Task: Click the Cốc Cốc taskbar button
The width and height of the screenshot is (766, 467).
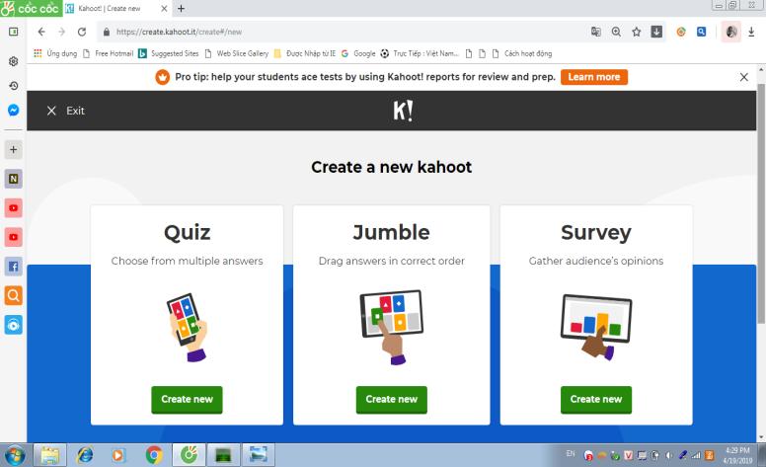Action: click(189, 456)
